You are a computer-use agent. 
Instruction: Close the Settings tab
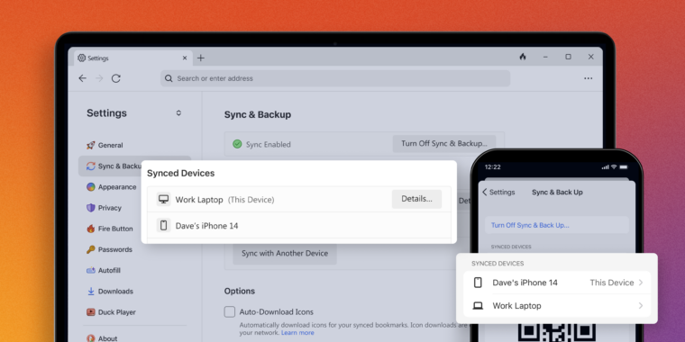(x=185, y=58)
